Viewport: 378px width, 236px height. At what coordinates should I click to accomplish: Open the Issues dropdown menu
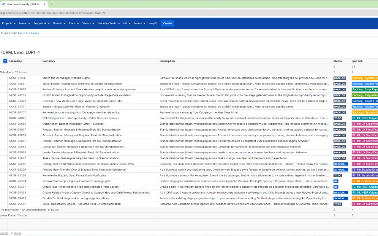(24, 24)
